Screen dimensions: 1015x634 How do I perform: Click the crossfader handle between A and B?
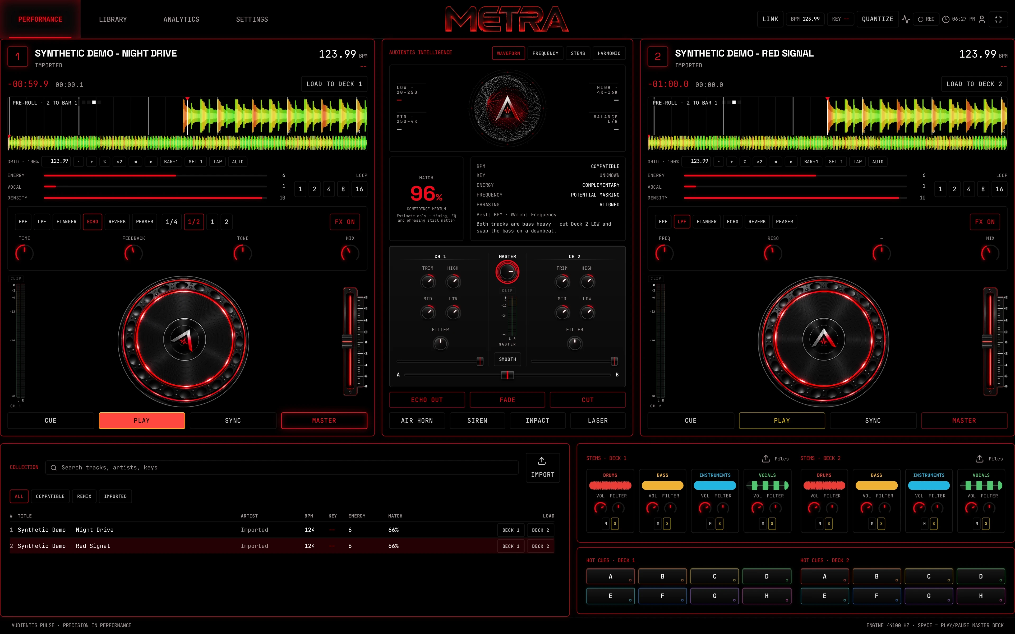(508, 375)
